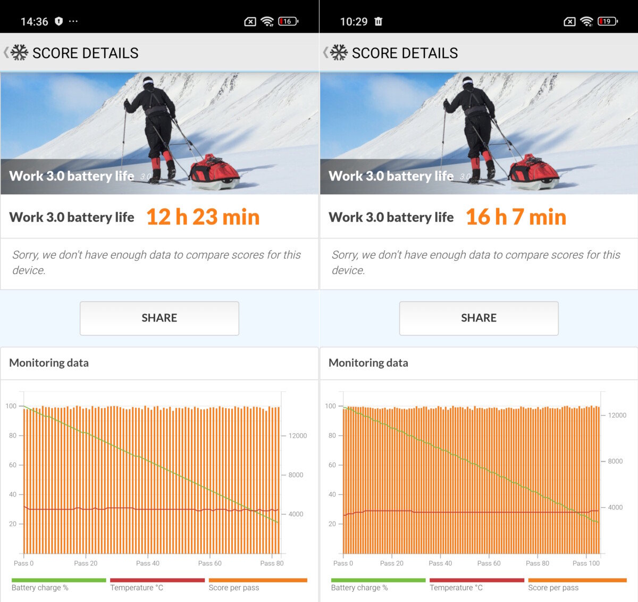Tap the snowflake back icon on right screen
The image size is (638, 602).
pyautogui.click(x=338, y=53)
